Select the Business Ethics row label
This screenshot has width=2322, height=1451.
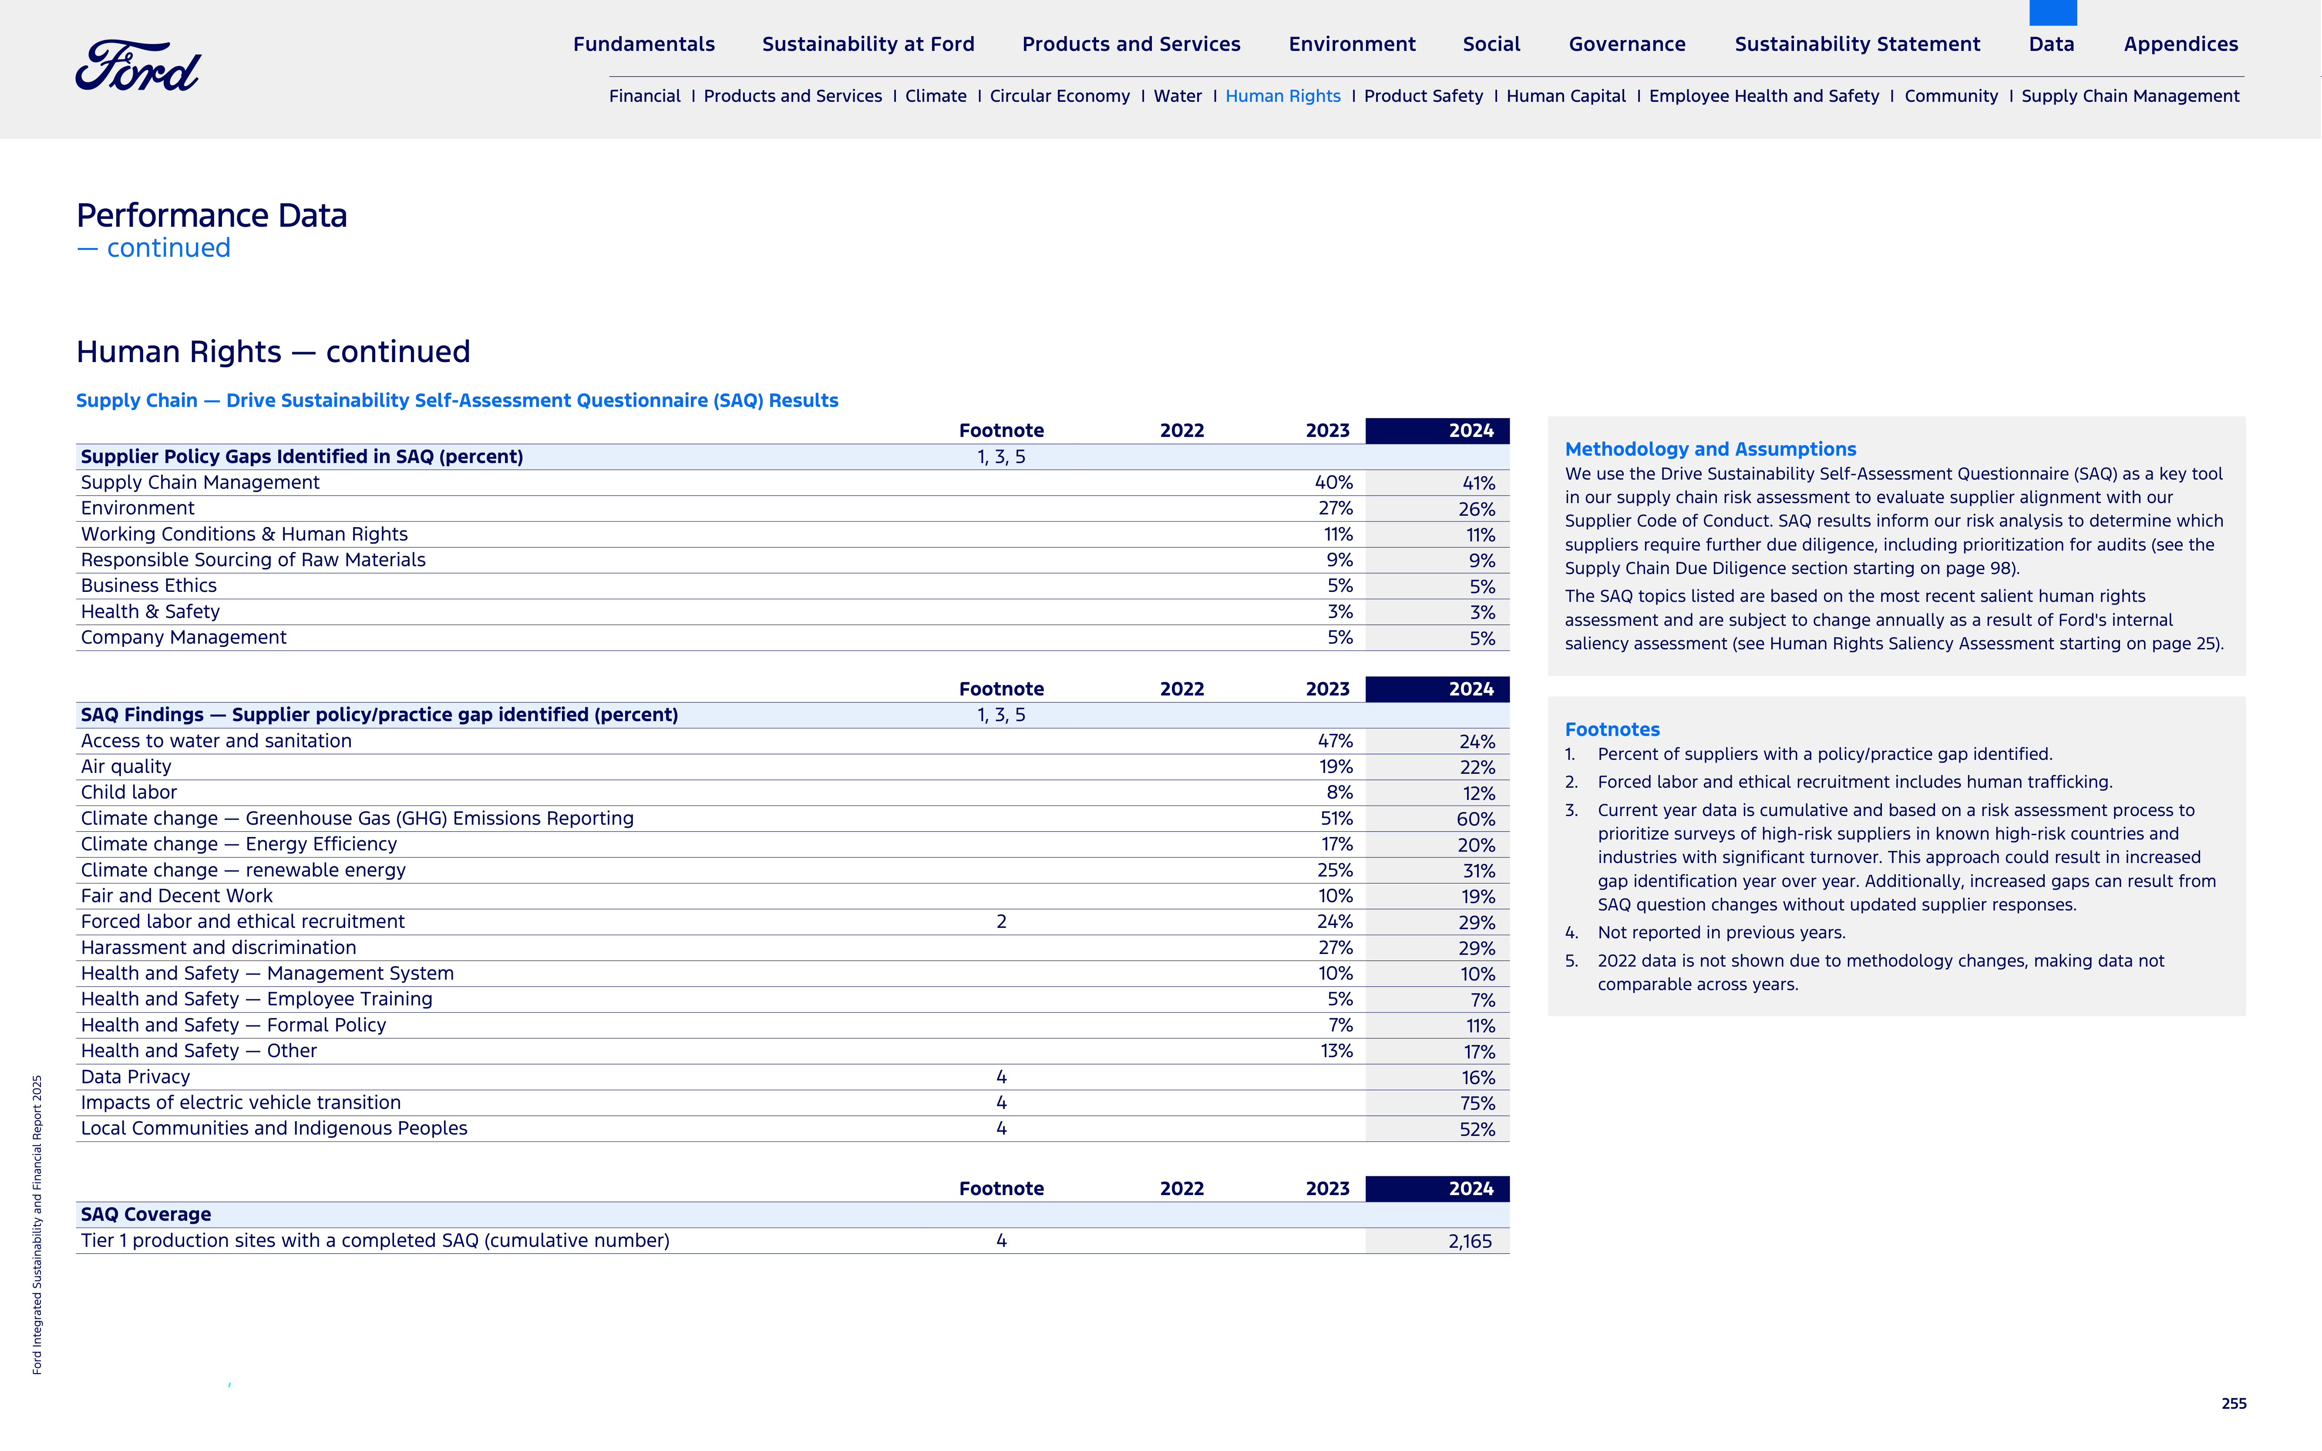(x=149, y=585)
